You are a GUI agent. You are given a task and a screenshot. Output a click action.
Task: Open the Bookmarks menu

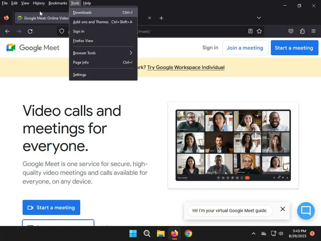pyautogui.click(x=58, y=3)
